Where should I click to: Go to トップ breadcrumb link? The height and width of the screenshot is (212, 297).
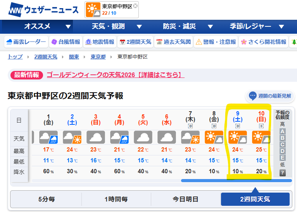15,57
